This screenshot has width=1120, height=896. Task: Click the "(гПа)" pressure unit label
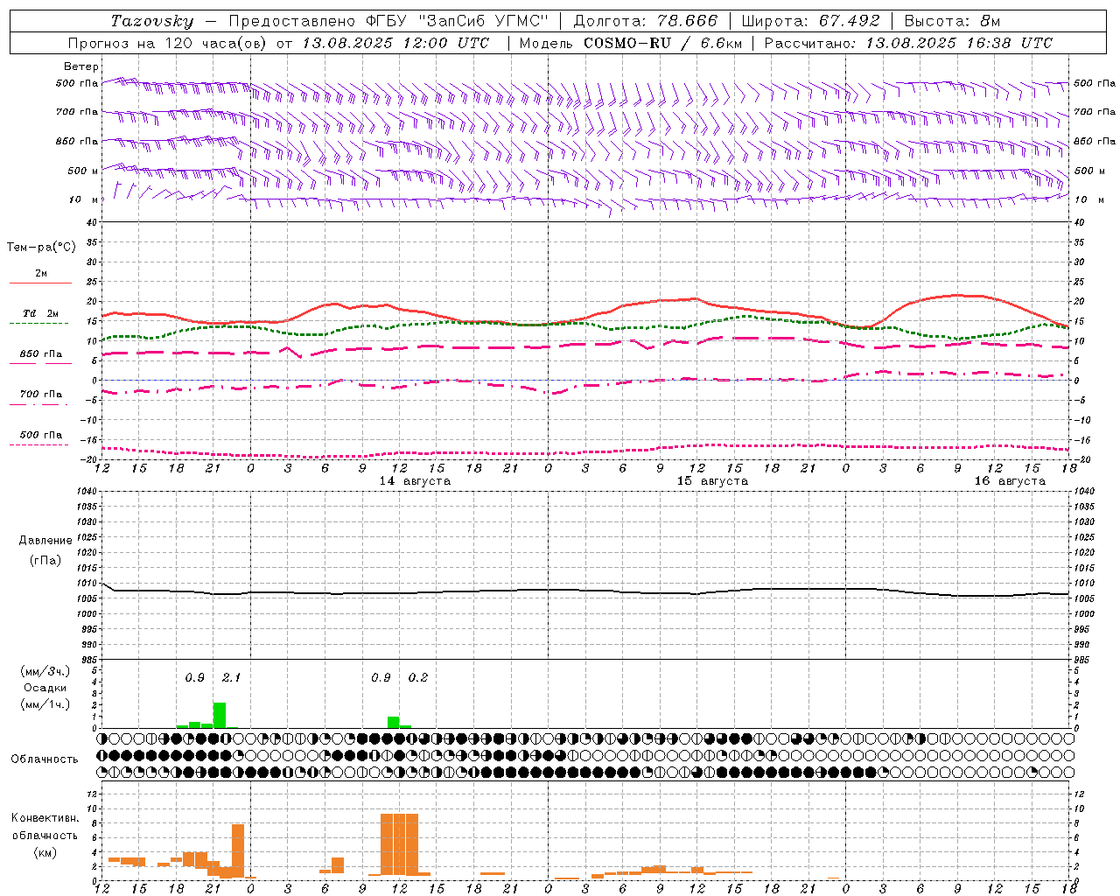tap(45, 561)
